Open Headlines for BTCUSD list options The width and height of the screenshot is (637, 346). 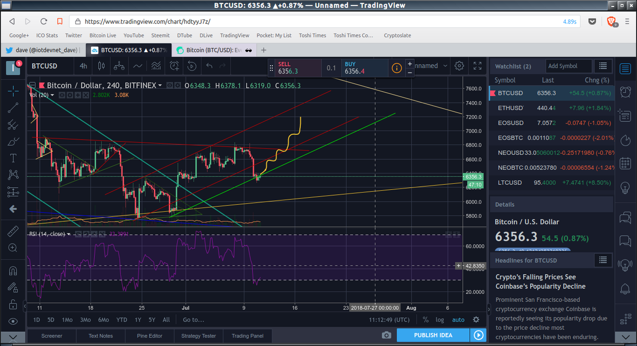pyautogui.click(x=603, y=260)
